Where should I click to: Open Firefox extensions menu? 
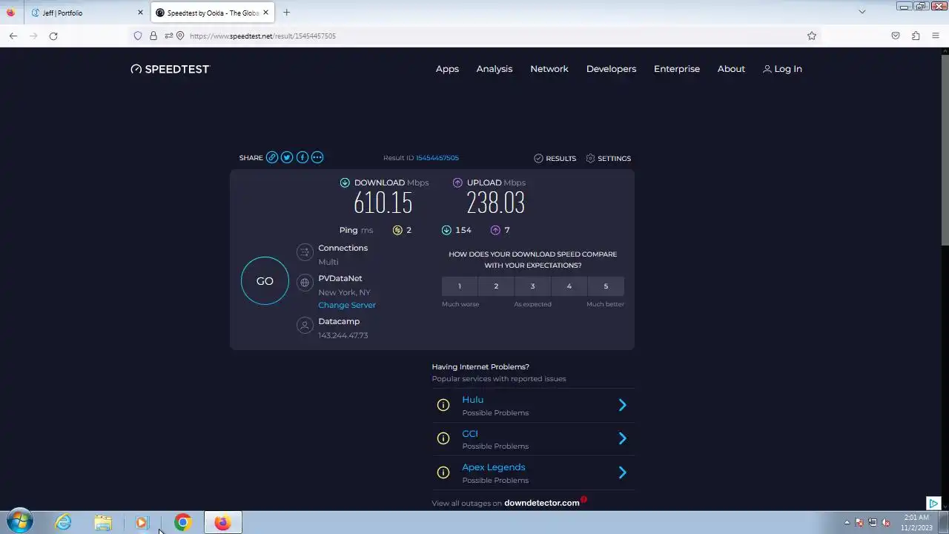(916, 36)
